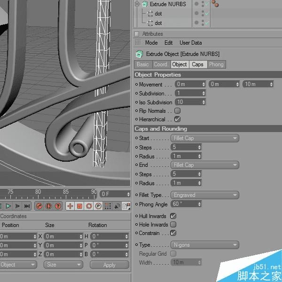Screen dimensions: 282x282
Task: Go to next frame button
Action: [x=18, y=206]
